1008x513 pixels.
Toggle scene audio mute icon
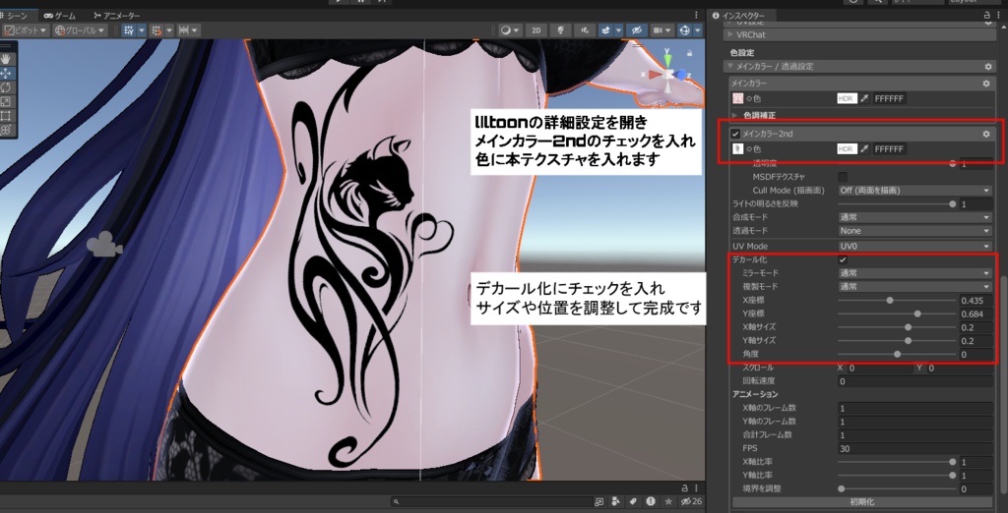tap(585, 30)
